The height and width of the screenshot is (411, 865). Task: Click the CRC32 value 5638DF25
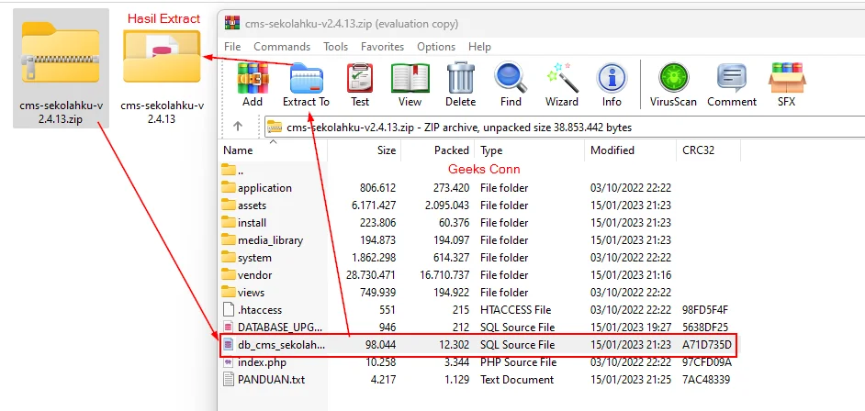click(x=707, y=328)
